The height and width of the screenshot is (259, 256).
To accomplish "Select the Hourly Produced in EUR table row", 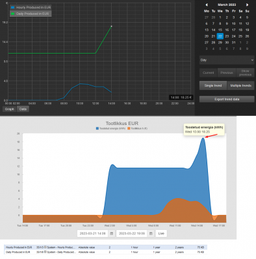I will coord(105,247).
